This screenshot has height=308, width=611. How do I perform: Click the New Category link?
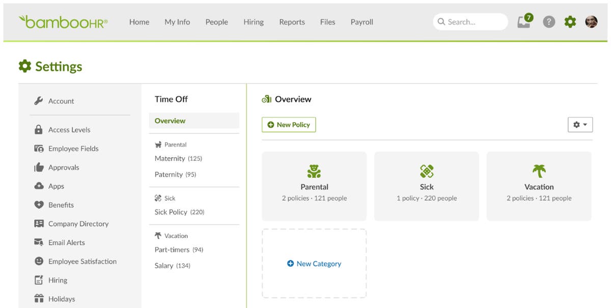tap(314, 264)
